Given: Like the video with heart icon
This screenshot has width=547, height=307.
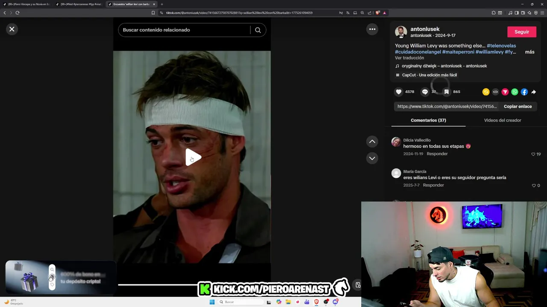Looking at the screenshot, I should pyautogui.click(x=399, y=92).
